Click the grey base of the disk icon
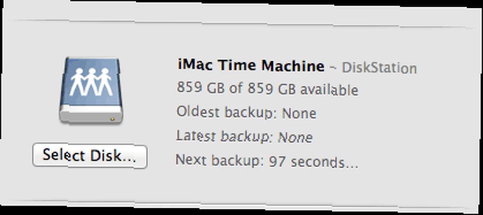Image resolution: width=483 pixels, height=215 pixels. pos(91,113)
